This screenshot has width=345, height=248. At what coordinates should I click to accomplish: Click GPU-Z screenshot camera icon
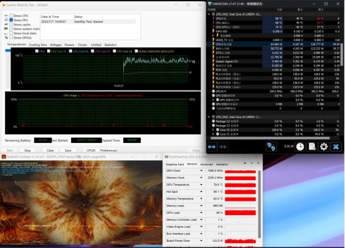[x=245, y=163]
